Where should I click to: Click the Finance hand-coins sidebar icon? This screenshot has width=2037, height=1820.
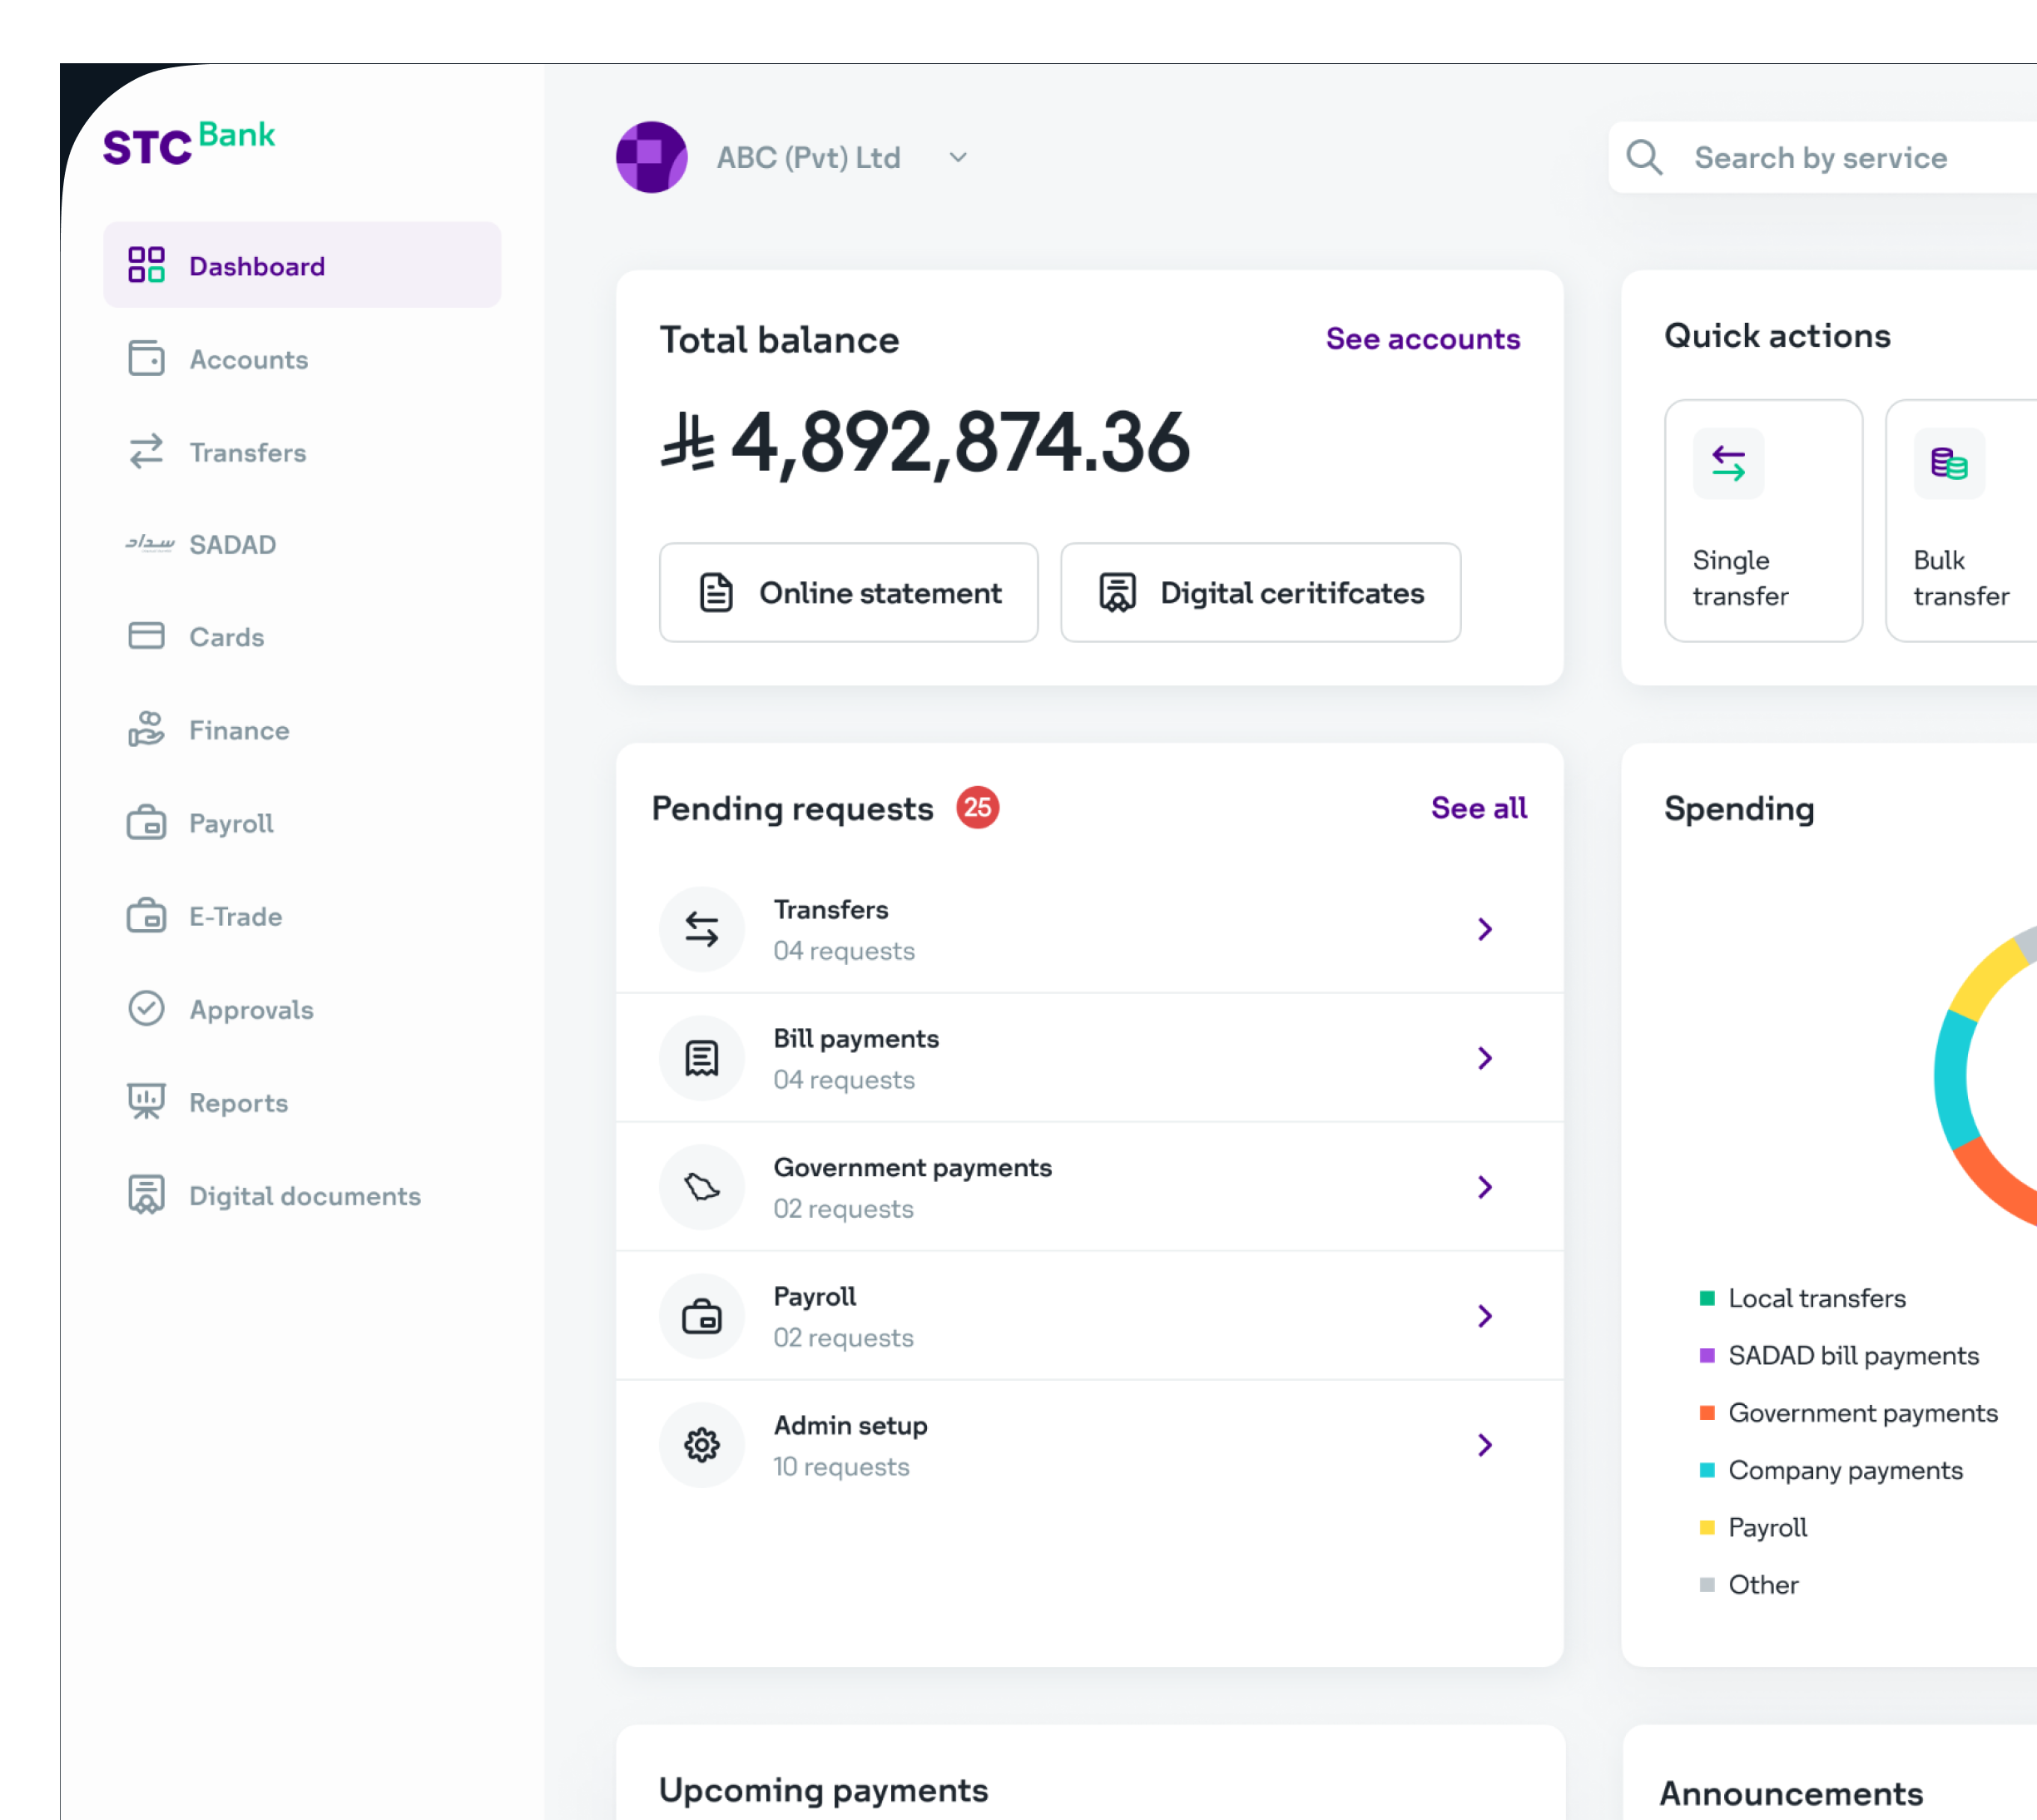pos(146,729)
